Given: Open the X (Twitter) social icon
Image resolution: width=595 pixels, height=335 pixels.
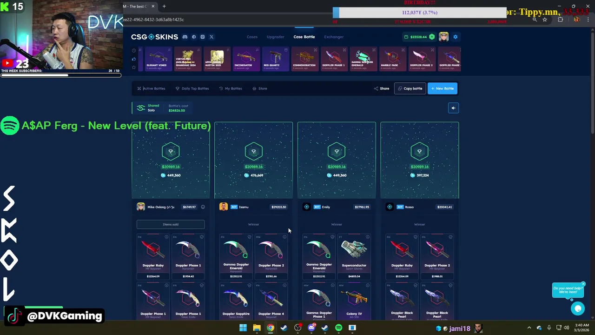Looking at the screenshot, I should pos(212,37).
